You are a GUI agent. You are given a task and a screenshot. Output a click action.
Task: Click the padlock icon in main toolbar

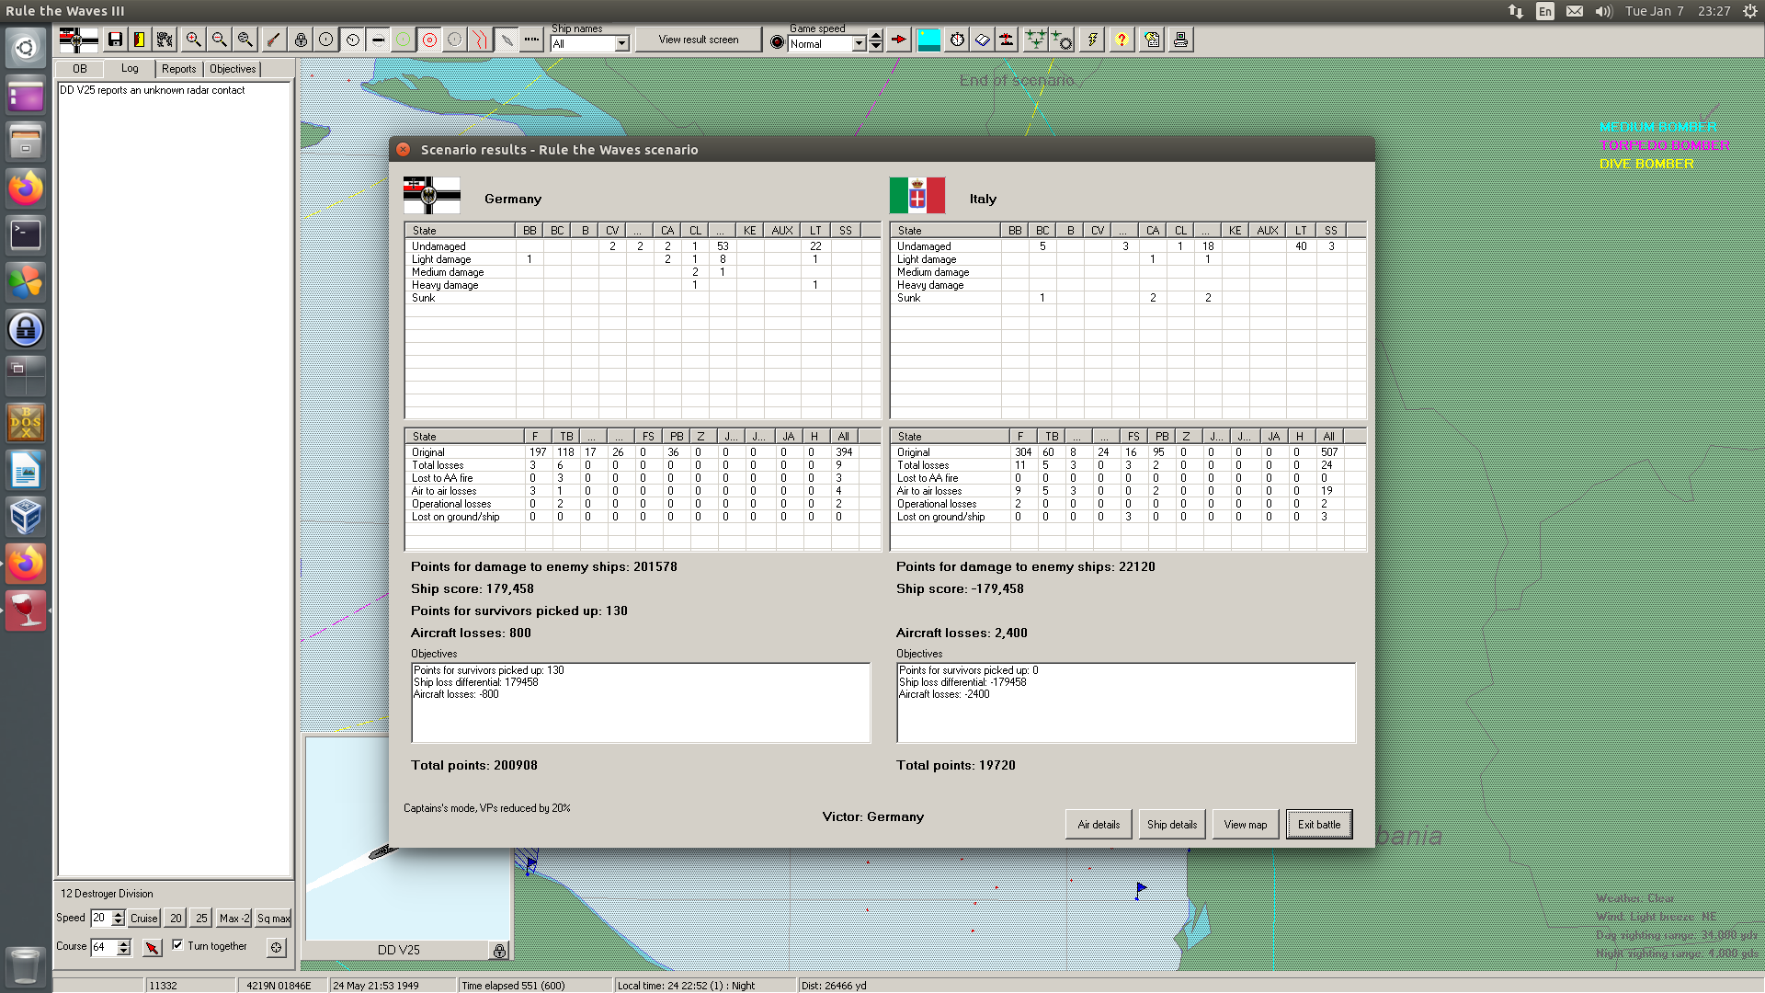click(x=301, y=40)
